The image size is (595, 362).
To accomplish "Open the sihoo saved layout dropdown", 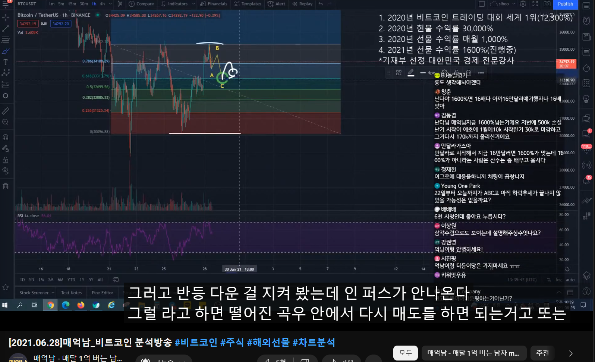I will pos(503,4).
